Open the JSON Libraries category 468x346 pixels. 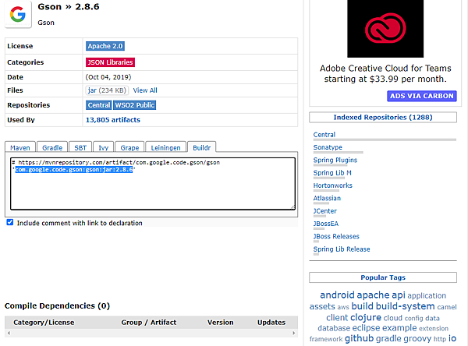click(x=110, y=62)
